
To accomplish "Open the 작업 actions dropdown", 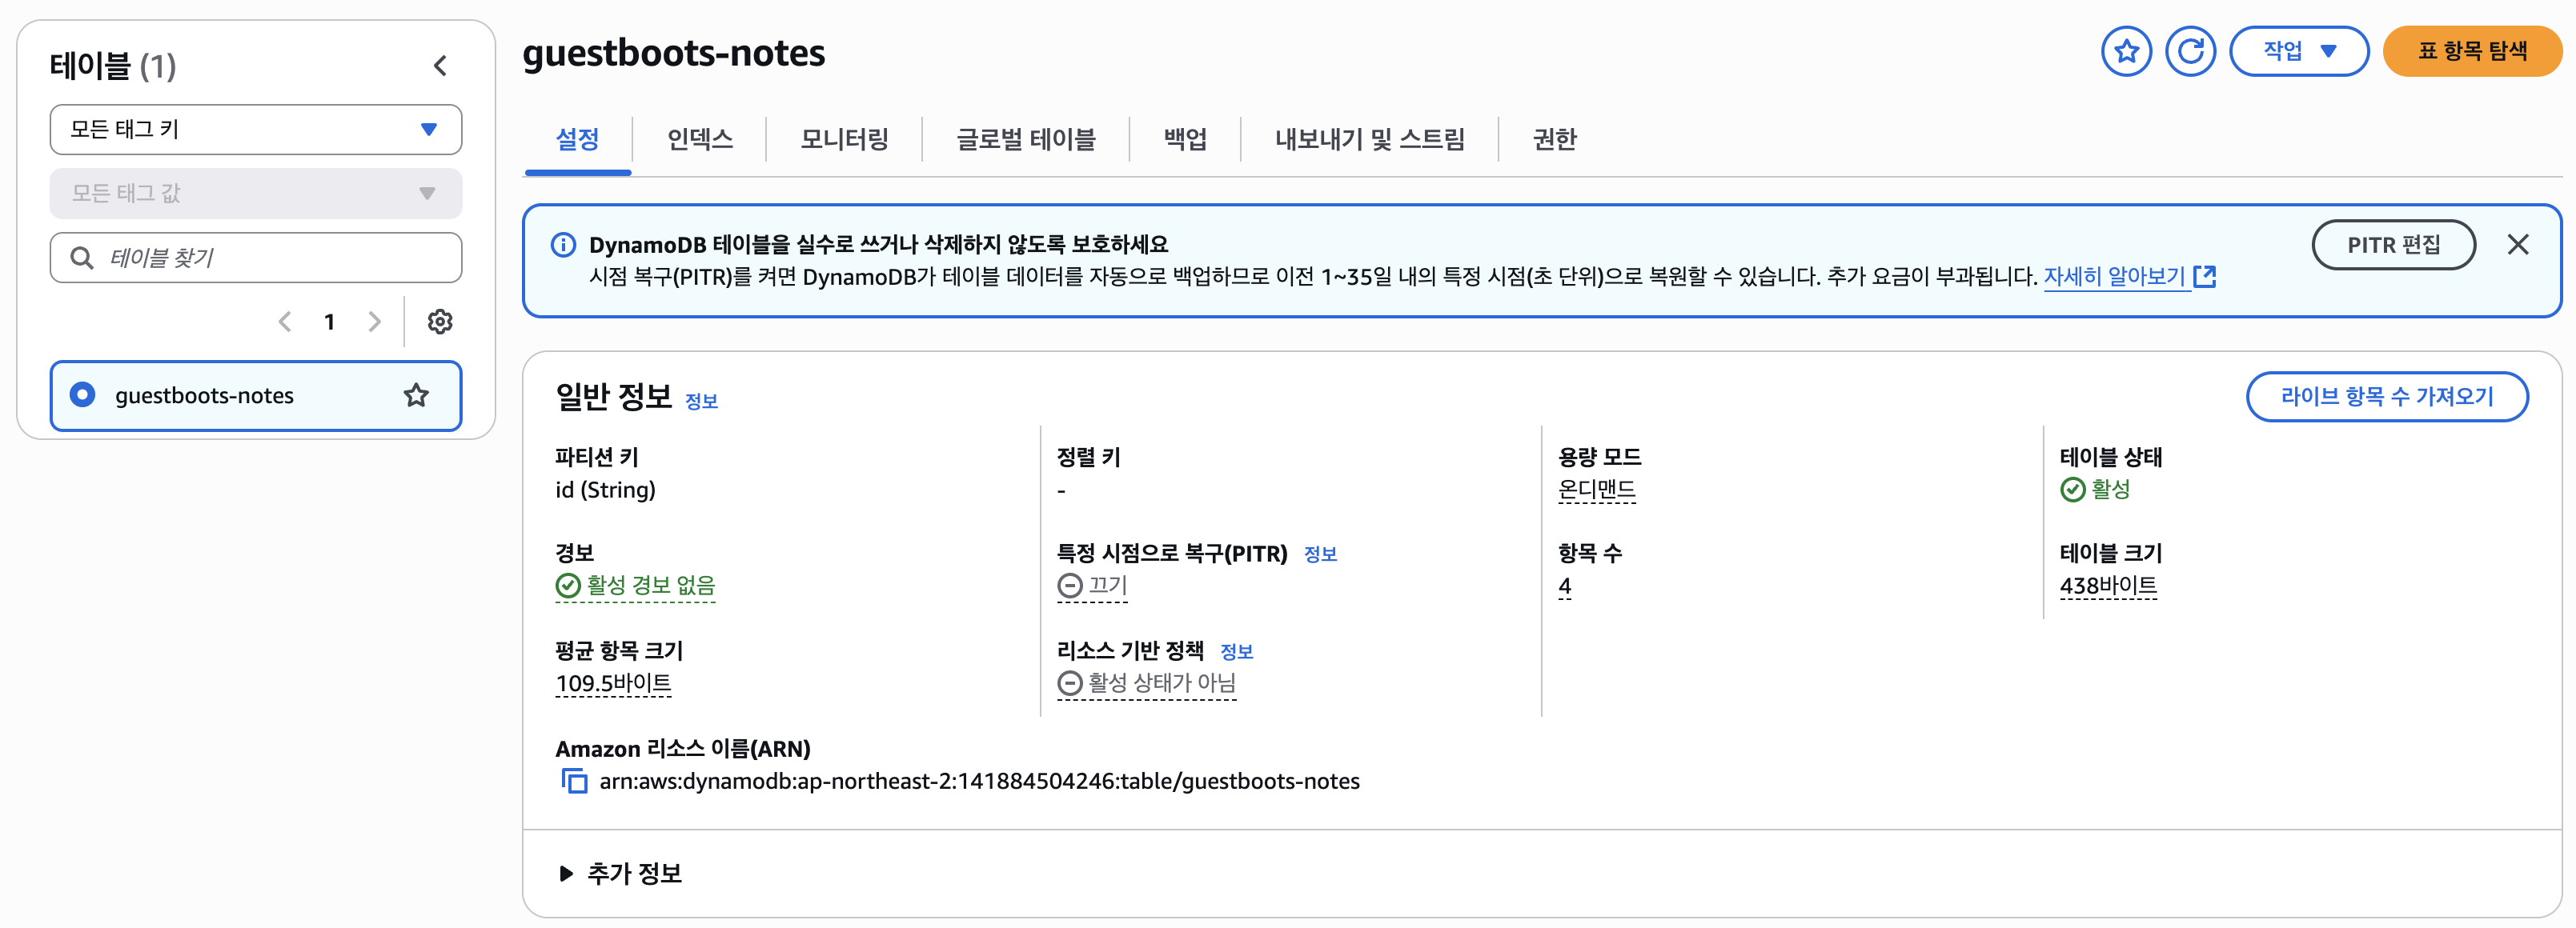I will click(2299, 51).
